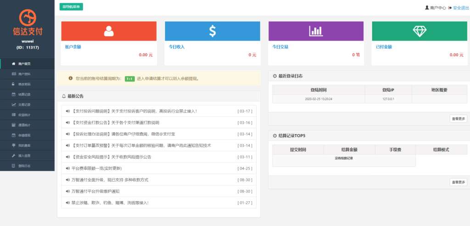Click the 地区概要 column header
The height and width of the screenshot is (226, 470).
(x=439, y=90)
